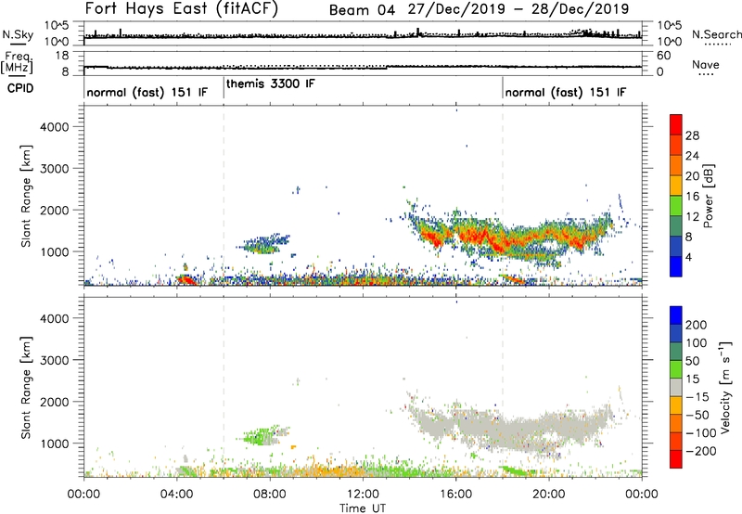
Task: Click the 'themis 3300 IF' CPID text
Action: pyautogui.click(x=270, y=84)
